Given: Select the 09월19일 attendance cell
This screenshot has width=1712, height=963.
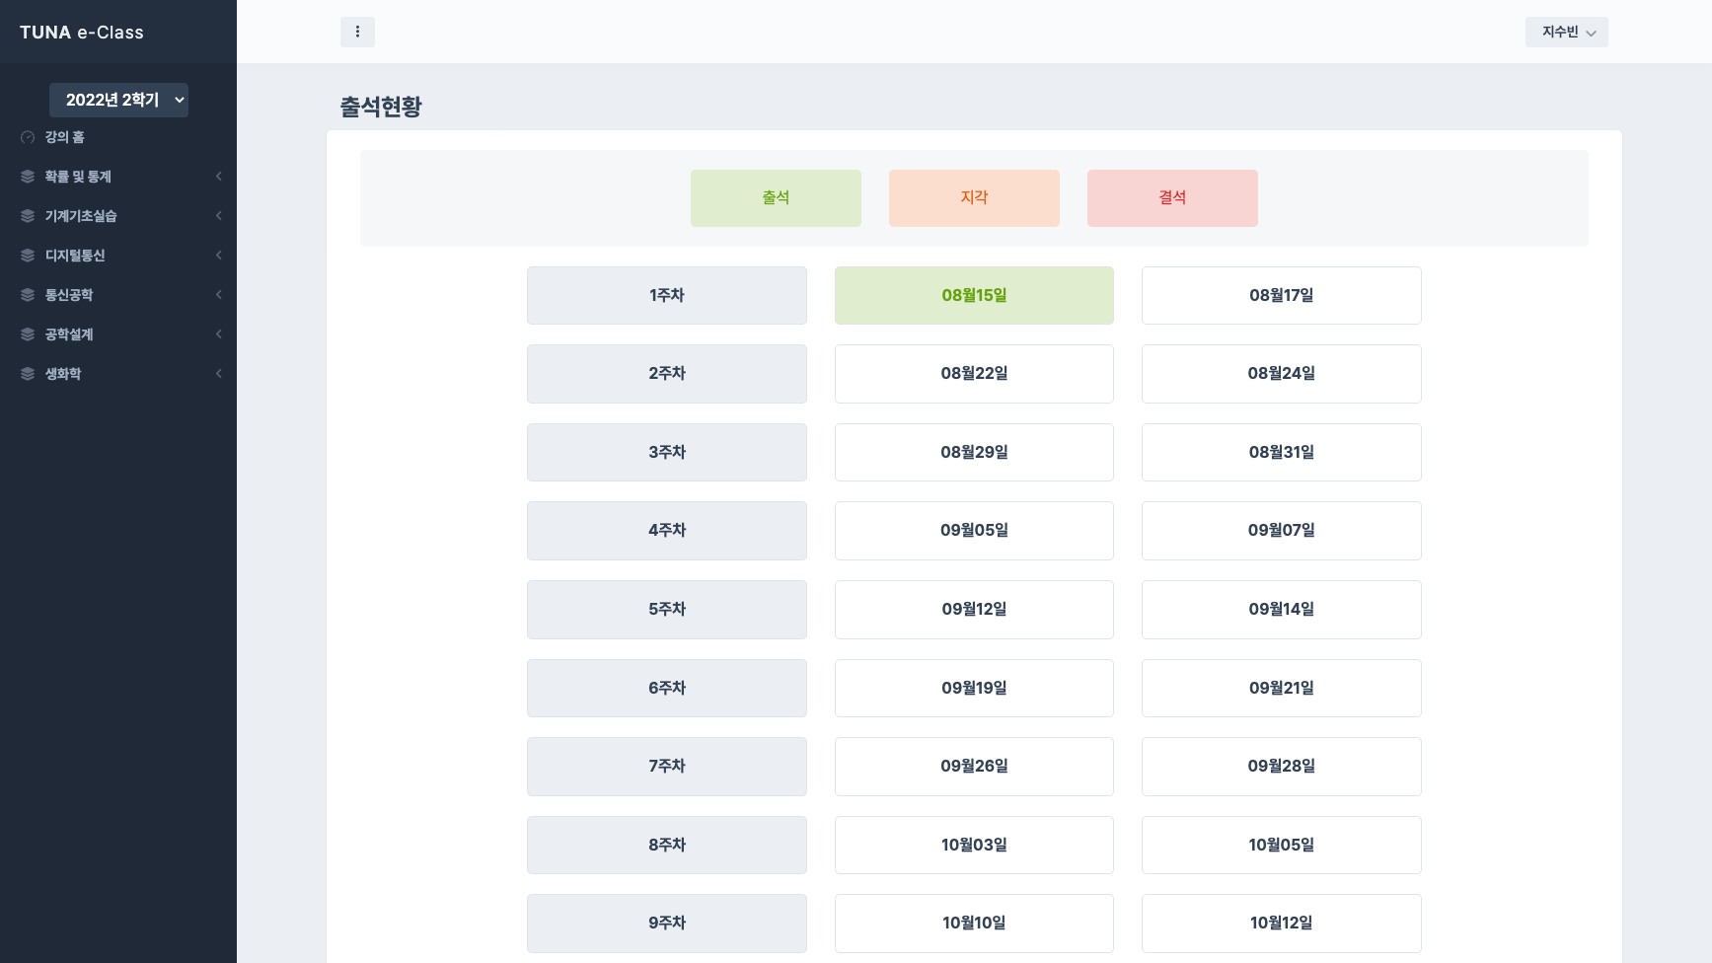Looking at the screenshot, I should coord(974,688).
